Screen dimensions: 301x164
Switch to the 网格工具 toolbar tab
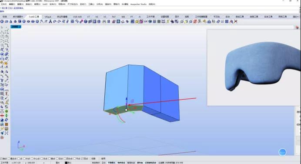point(283,17)
